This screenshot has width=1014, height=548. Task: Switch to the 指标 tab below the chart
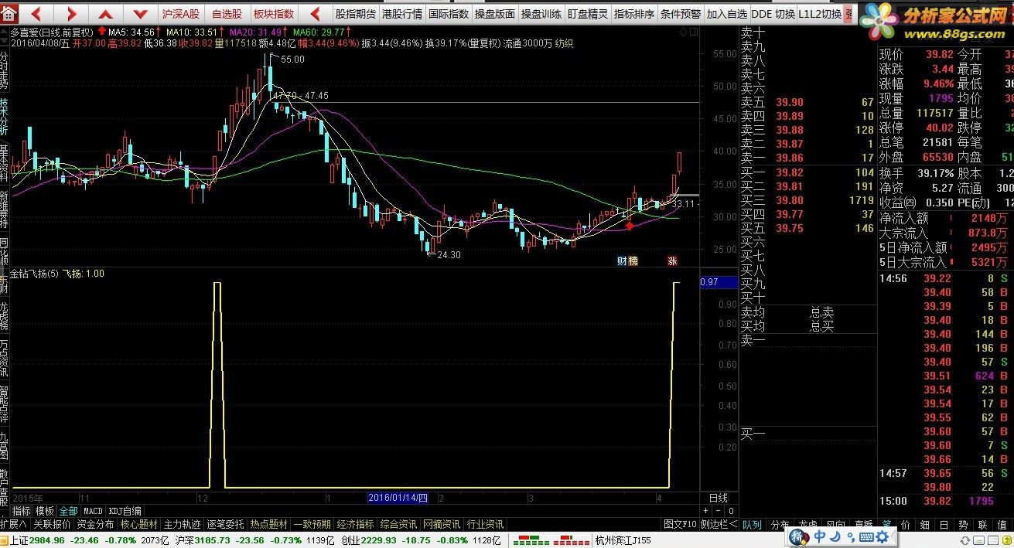pyautogui.click(x=21, y=511)
